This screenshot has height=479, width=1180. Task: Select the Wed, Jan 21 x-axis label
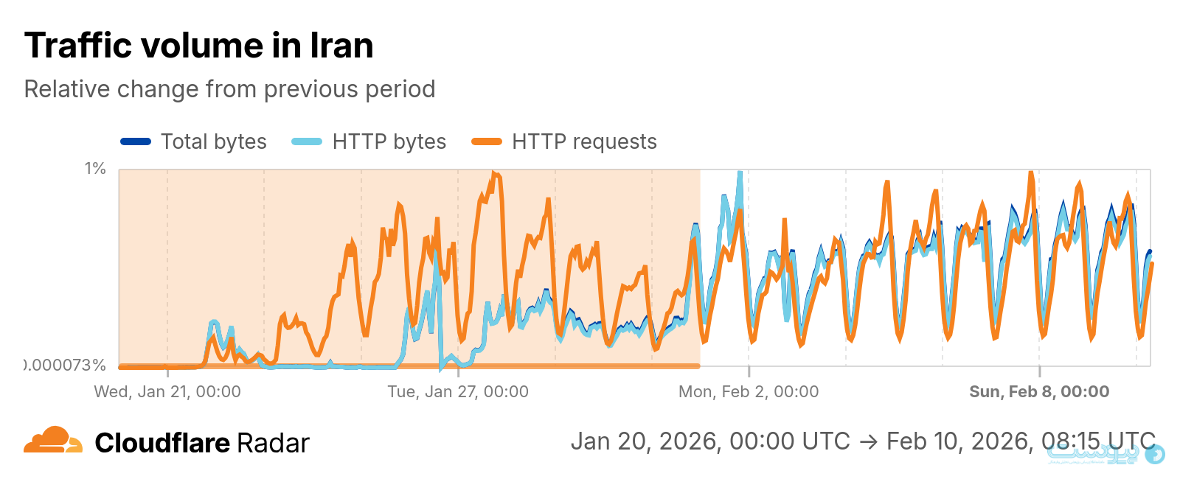click(167, 392)
